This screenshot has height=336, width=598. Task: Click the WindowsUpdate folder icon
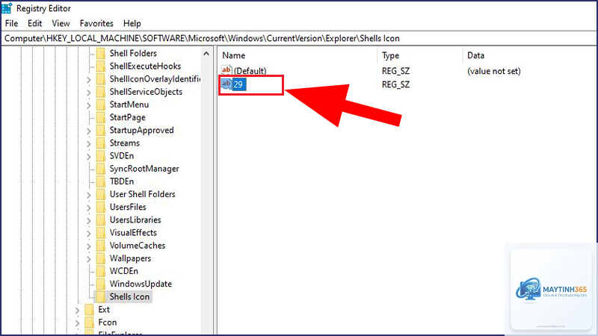click(x=101, y=284)
